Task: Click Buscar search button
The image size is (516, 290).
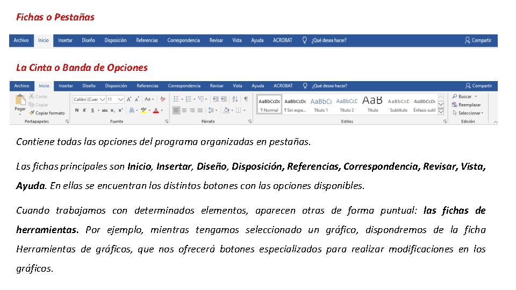Action: [x=462, y=96]
